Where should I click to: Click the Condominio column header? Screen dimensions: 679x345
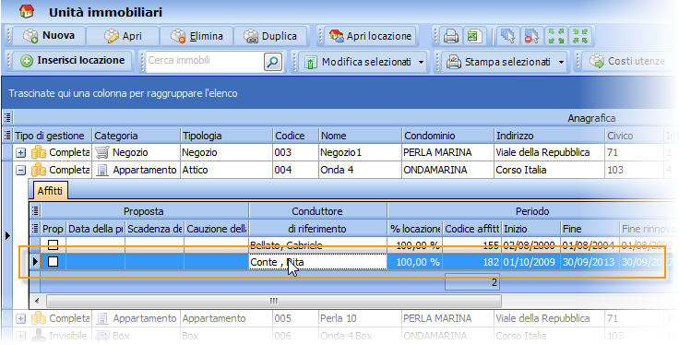447,136
